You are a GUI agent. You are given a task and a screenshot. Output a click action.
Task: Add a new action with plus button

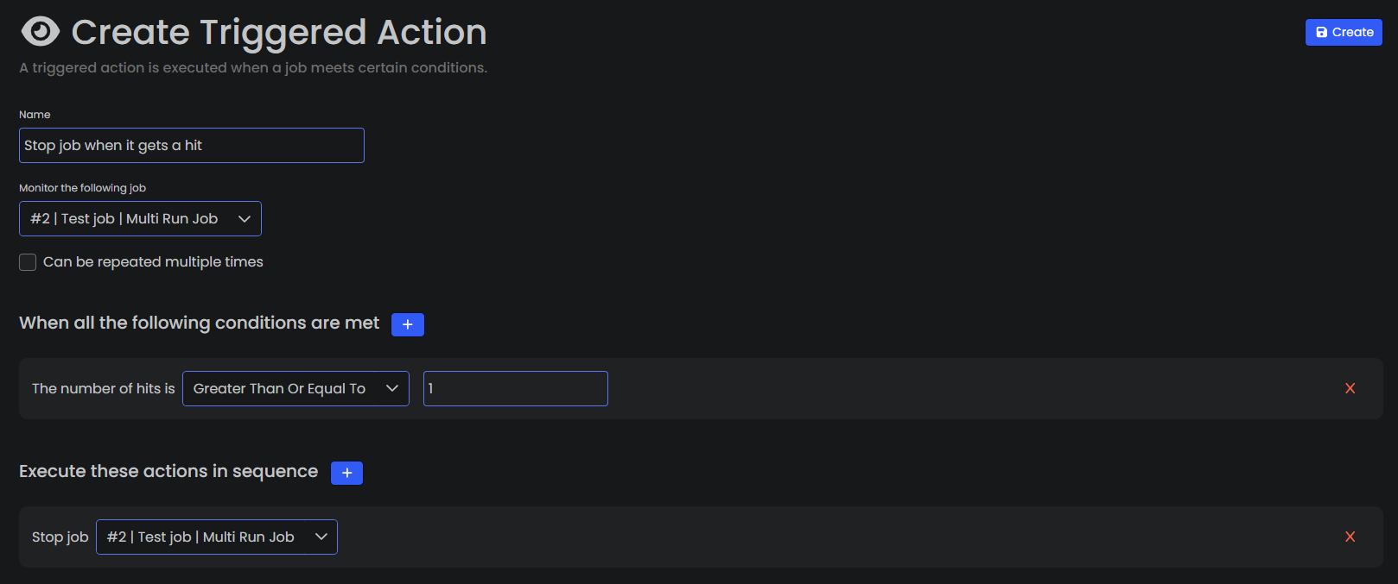coord(346,473)
